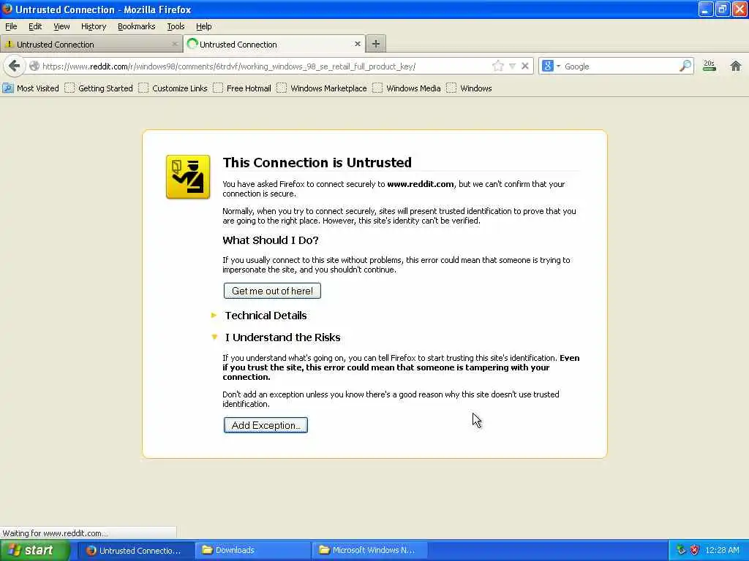Close the first Untrusted Connection tab

click(175, 44)
